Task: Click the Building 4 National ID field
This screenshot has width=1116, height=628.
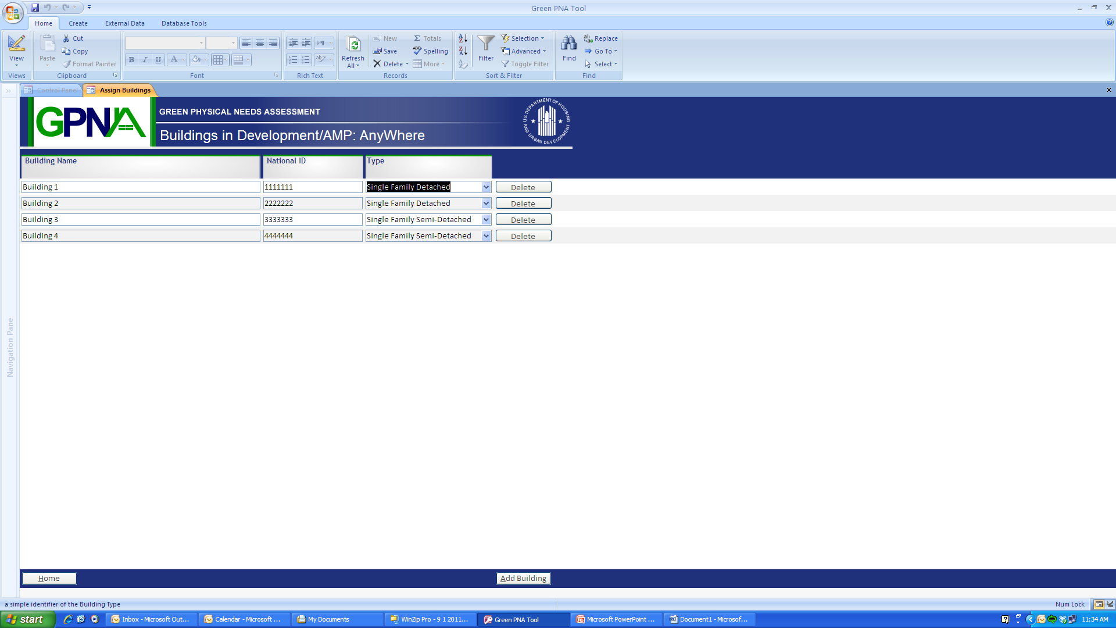Action: pos(312,236)
